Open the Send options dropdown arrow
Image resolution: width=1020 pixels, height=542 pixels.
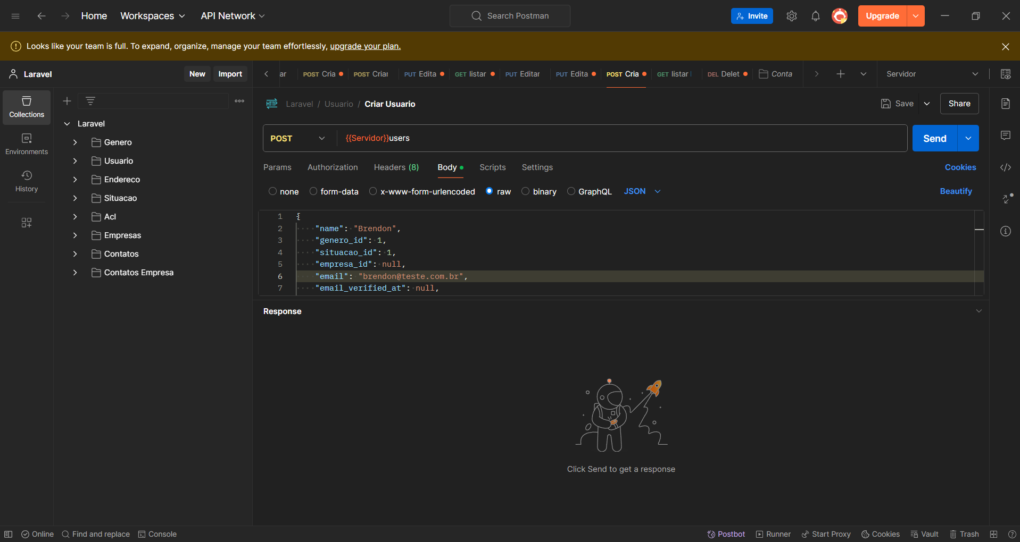pyautogui.click(x=968, y=138)
